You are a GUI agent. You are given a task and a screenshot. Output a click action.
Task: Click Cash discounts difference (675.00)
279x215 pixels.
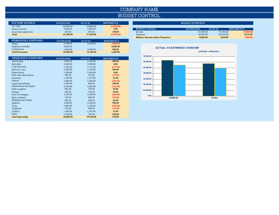click(116, 67)
